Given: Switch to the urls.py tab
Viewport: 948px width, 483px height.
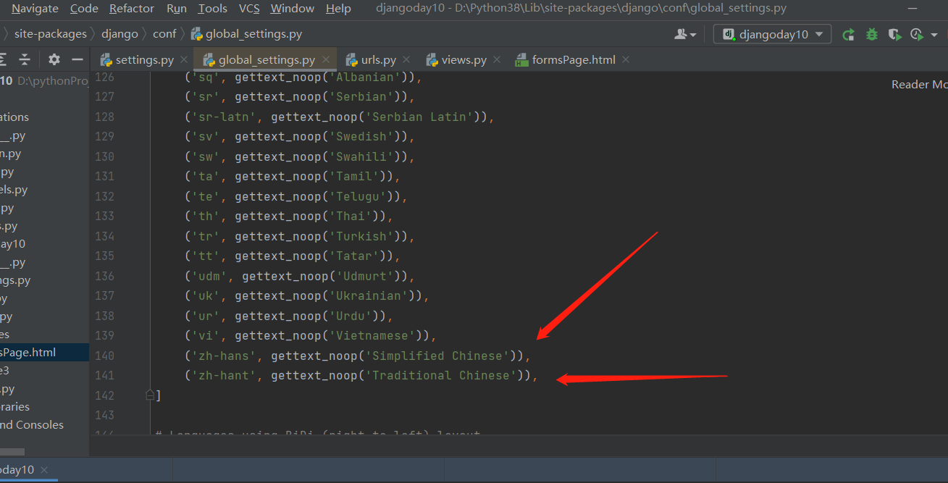Looking at the screenshot, I should coord(379,60).
